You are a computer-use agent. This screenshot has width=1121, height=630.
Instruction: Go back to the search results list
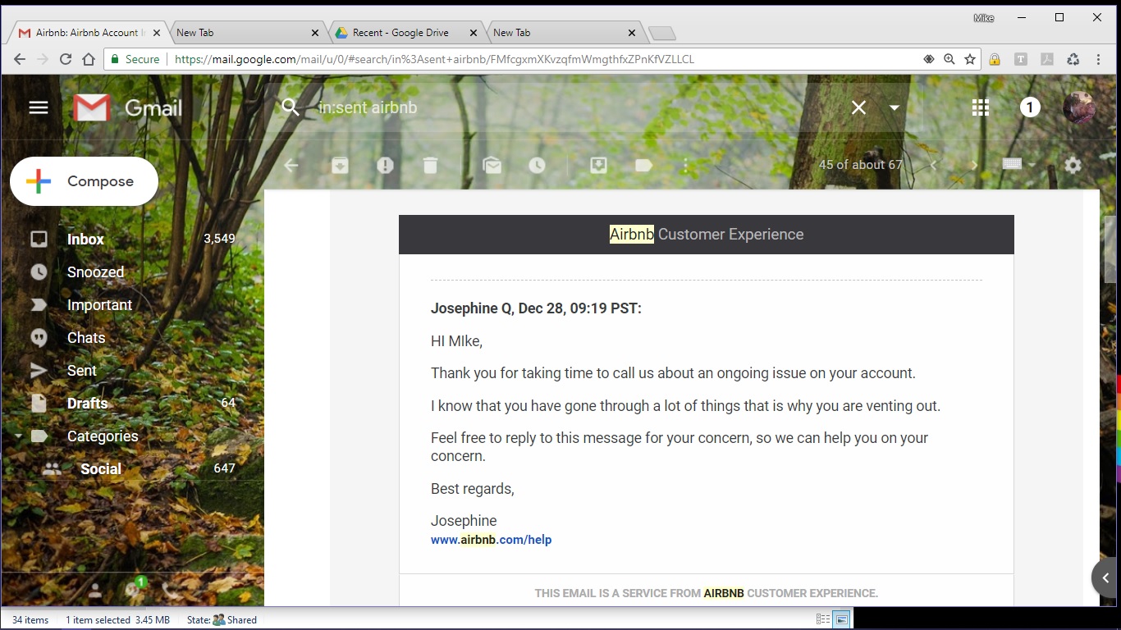click(291, 165)
